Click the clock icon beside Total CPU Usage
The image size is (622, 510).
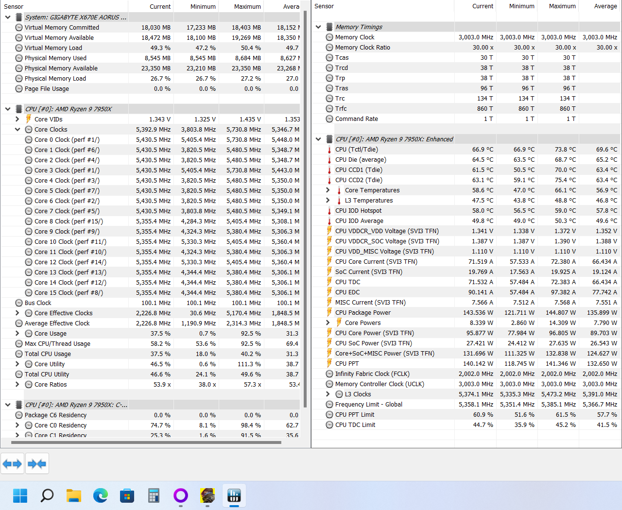19,354
